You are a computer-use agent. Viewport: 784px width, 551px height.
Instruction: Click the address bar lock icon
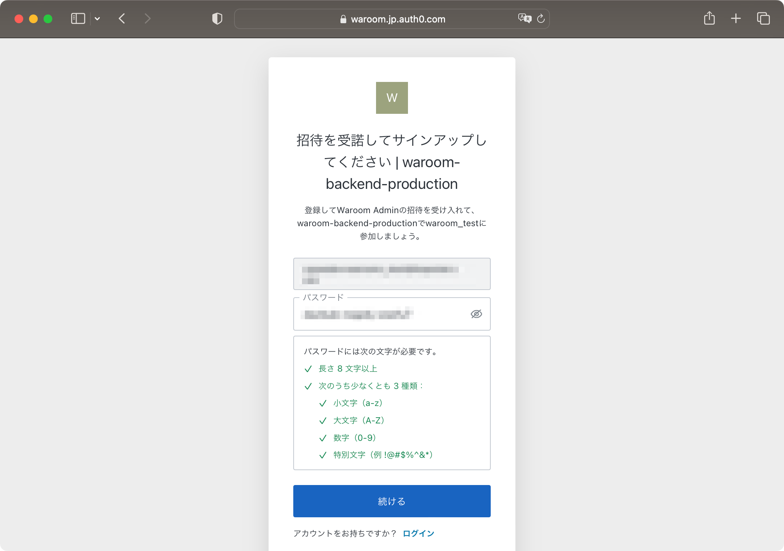click(x=343, y=19)
